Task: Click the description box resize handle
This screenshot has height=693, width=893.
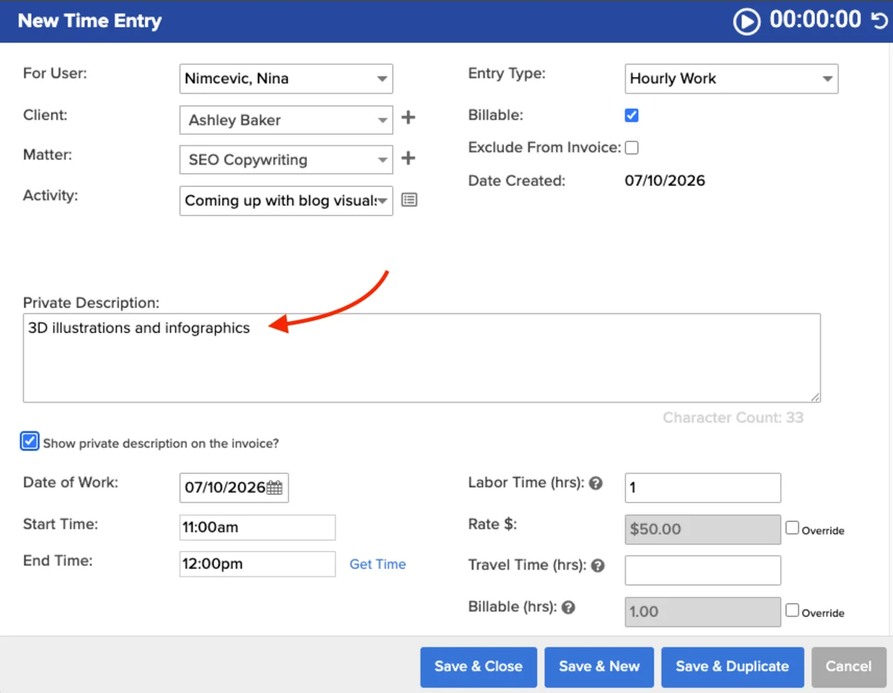Action: tap(816, 397)
